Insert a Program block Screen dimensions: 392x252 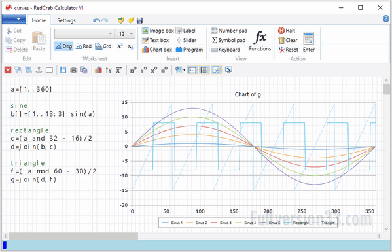tap(189, 50)
